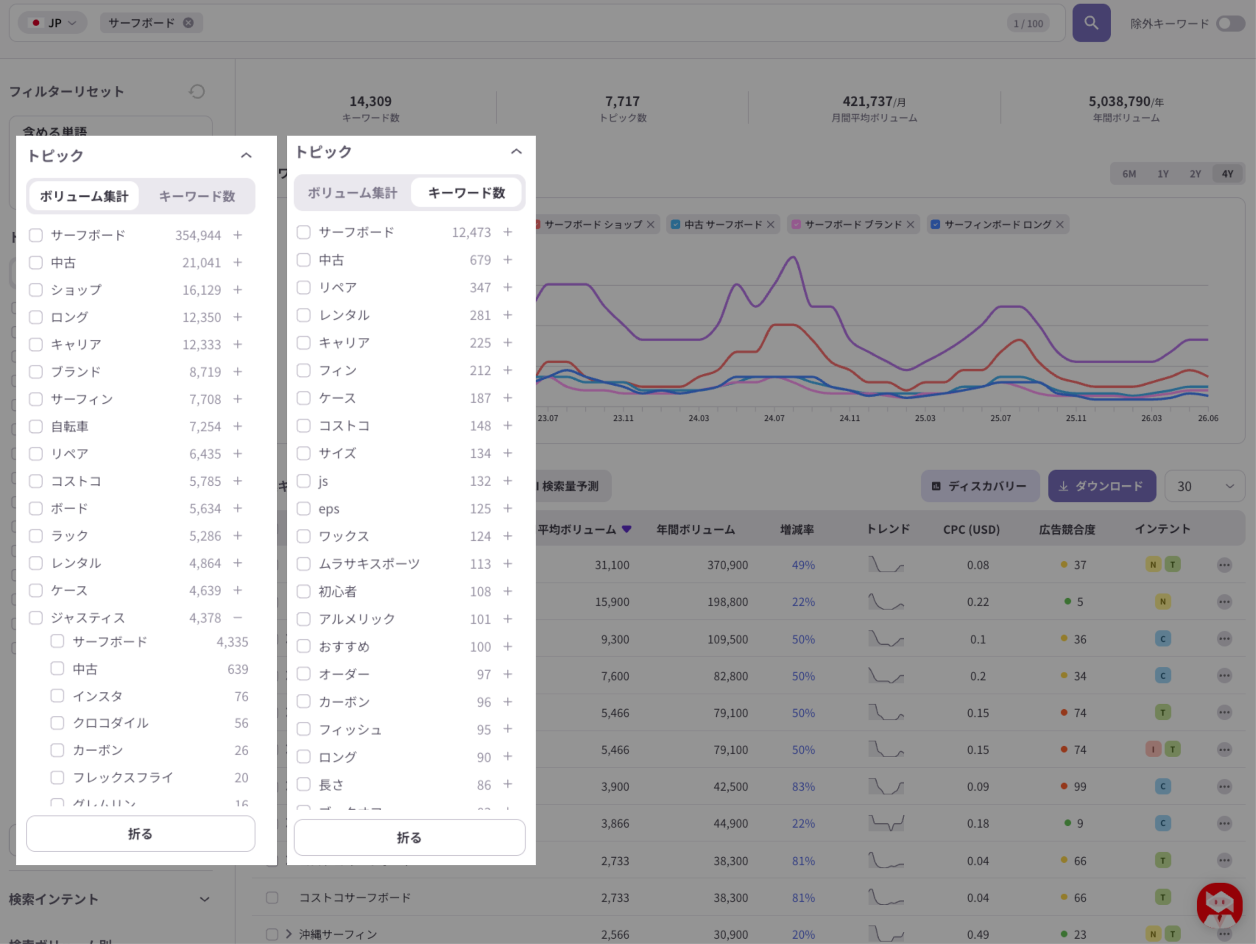Expand js 132 plus icon

(508, 481)
